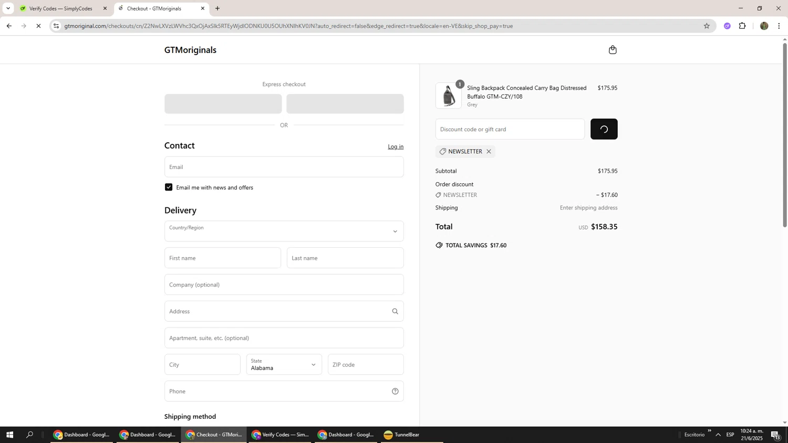Click the Log in link
Image resolution: width=788 pixels, height=443 pixels.
point(396,147)
